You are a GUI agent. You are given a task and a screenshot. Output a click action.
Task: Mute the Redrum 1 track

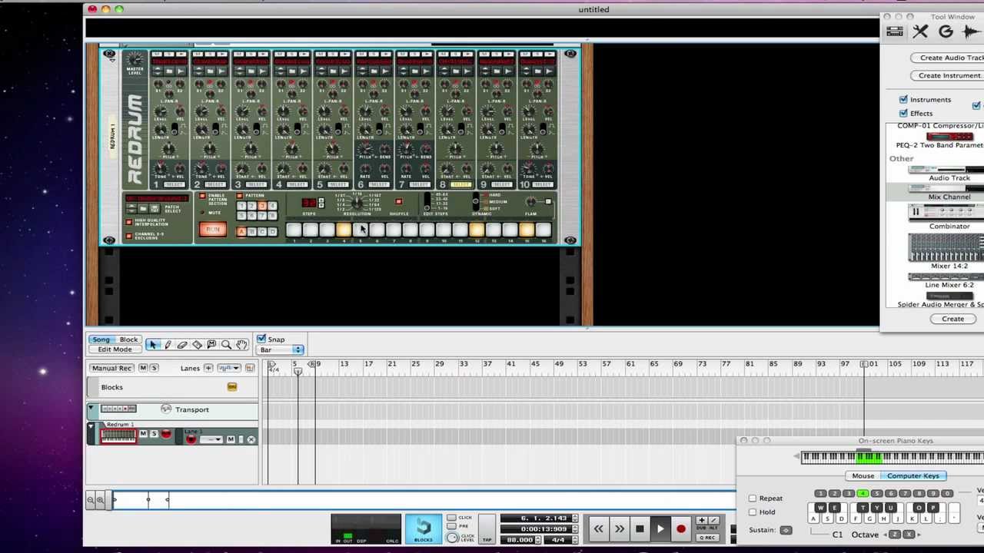coord(144,434)
